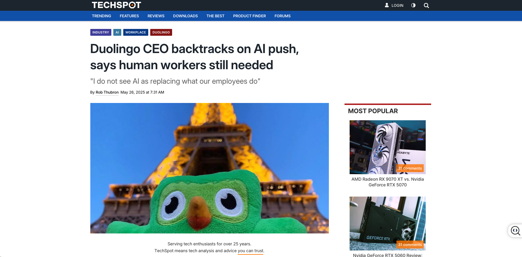Open the search magnifier icon
Viewport: 522px width, 257px height.
[x=426, y=5]
